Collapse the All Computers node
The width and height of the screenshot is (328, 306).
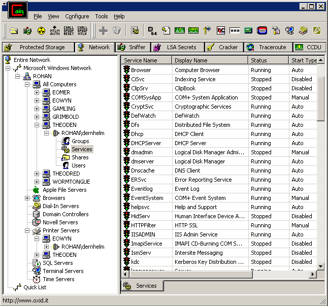27,84
